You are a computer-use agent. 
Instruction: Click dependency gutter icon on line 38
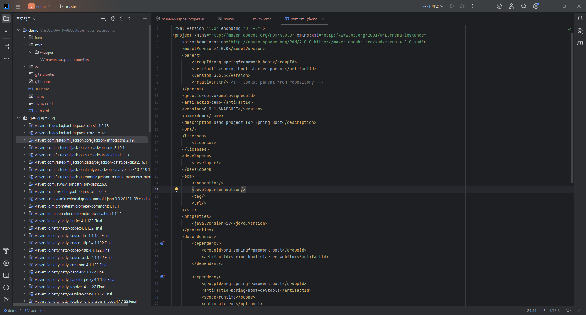coord(162,277)
